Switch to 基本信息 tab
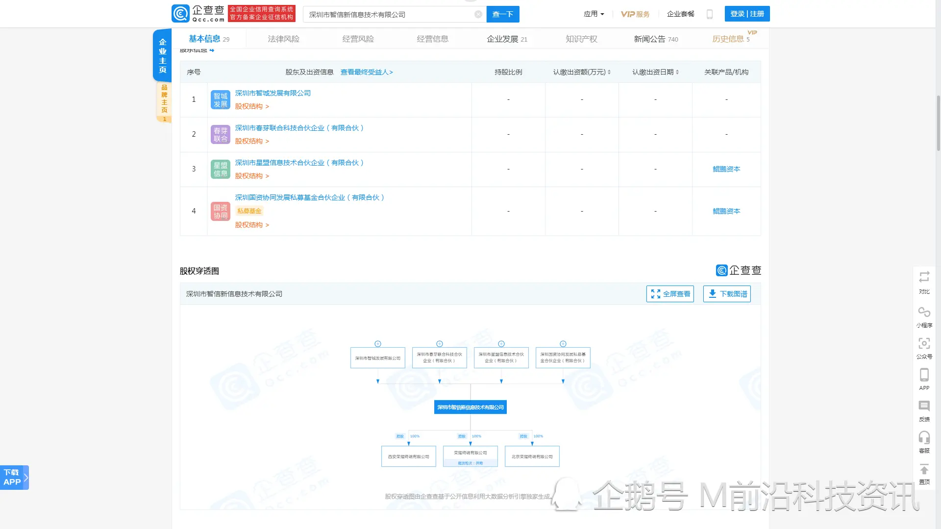 tap(209, 39)
